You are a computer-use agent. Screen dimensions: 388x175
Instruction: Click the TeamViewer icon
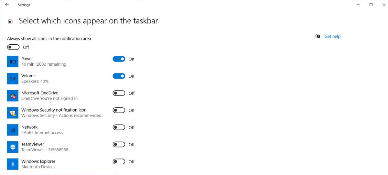click(13, 147)
